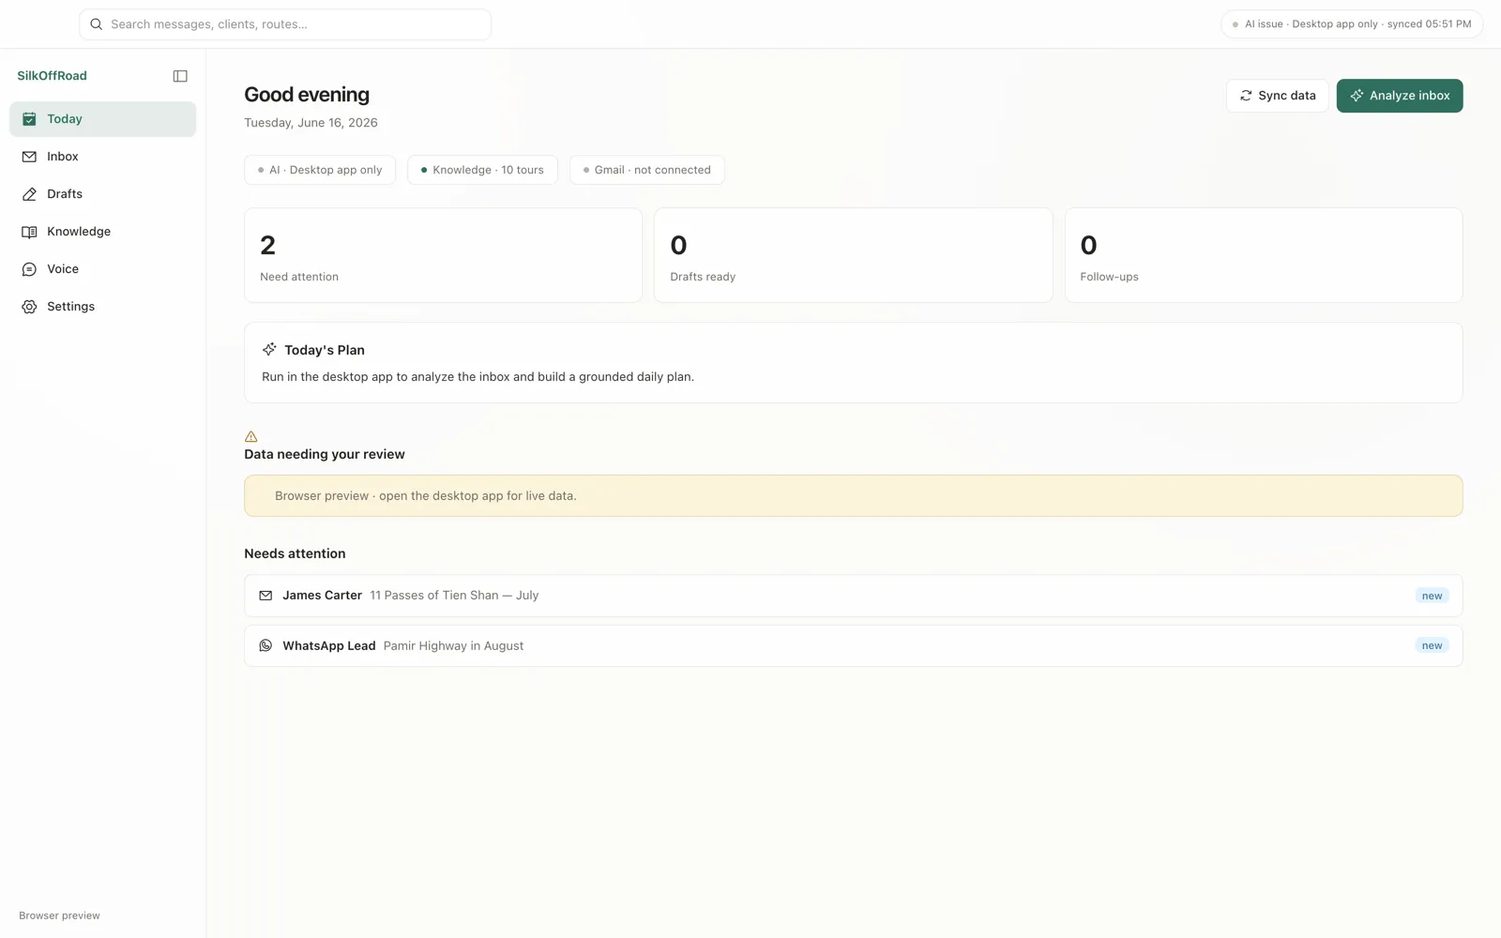Viewport: 1501px width, 938px height.
Task: Click the search magnifier icon
Action: tap(96, 24)
